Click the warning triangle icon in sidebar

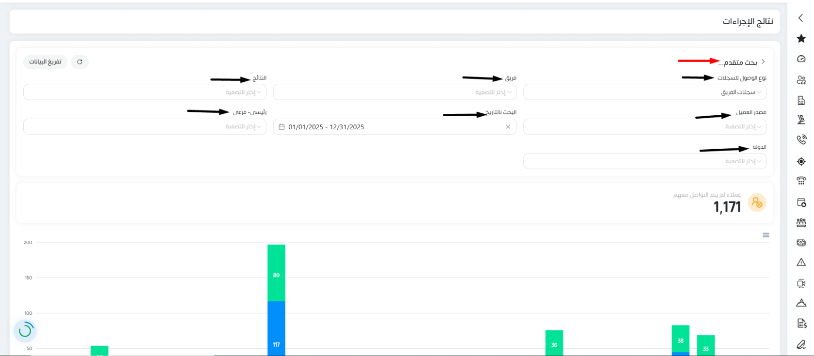tap(801, 262)
